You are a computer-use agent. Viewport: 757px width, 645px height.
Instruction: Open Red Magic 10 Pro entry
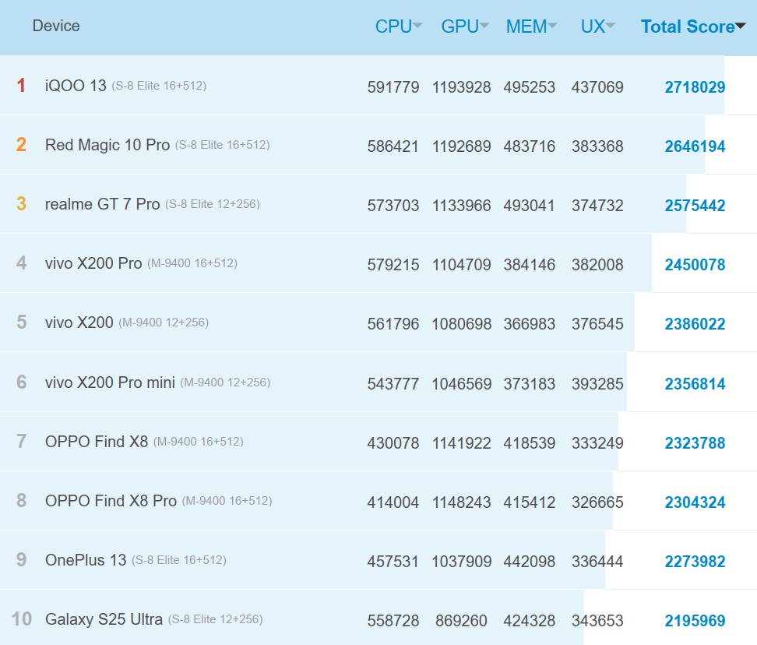pyautogui.click(x=107, y=145)
